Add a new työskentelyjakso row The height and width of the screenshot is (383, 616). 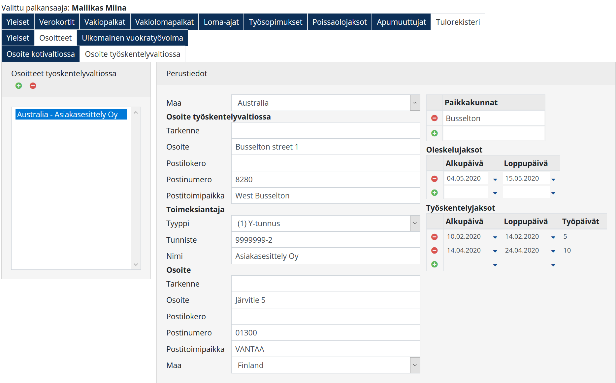[x=435, y=264]
